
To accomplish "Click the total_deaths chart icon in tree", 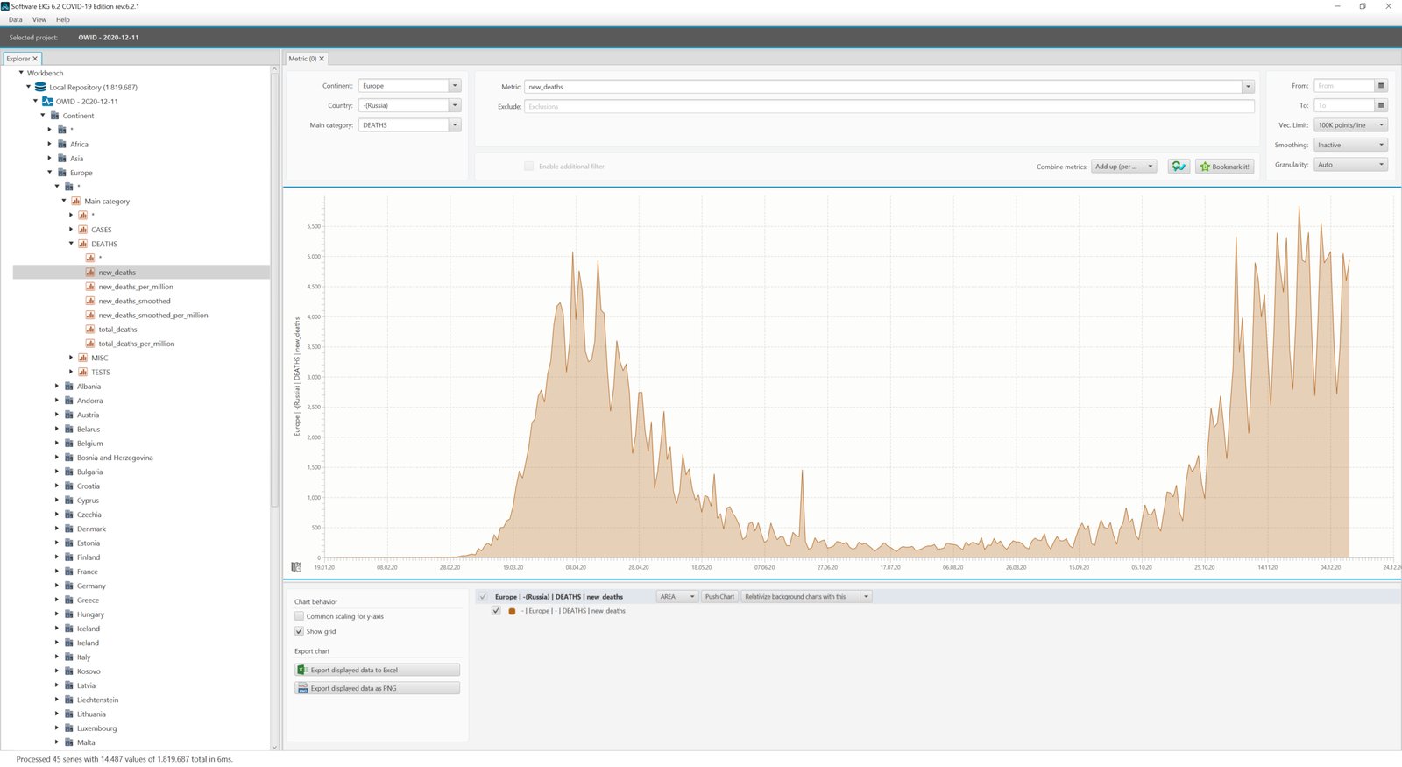I will [x=90, y=330].
